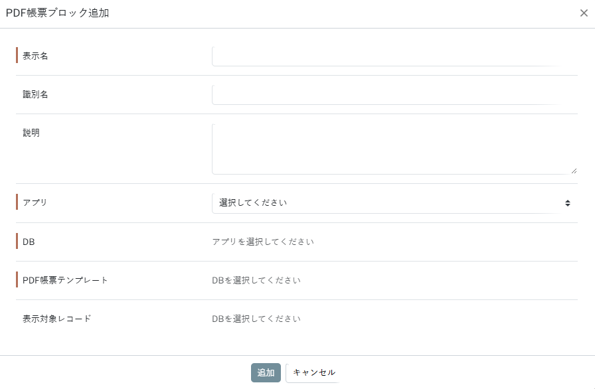Click the PDF帳票ブロック追加 dialog title
Image resolution: width=595 pixels, height=389 pixels.
[x=58, y=13]
